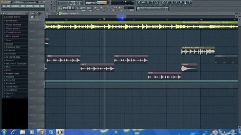Toggle second recording-panel option in top row
This screenshot has width=241, height=135.
coord(101,7)
